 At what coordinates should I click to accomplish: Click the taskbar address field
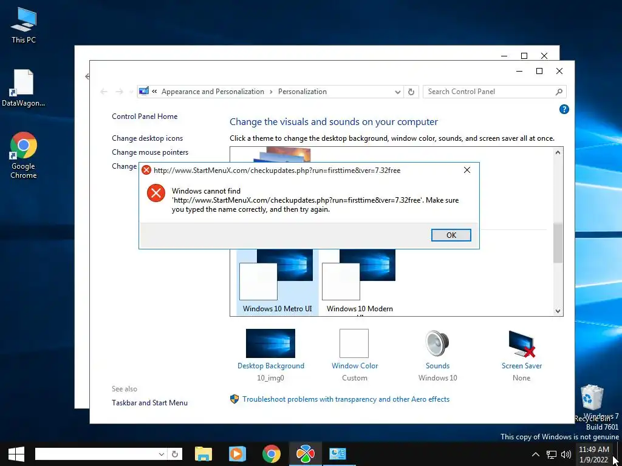[x=97, y=454]
